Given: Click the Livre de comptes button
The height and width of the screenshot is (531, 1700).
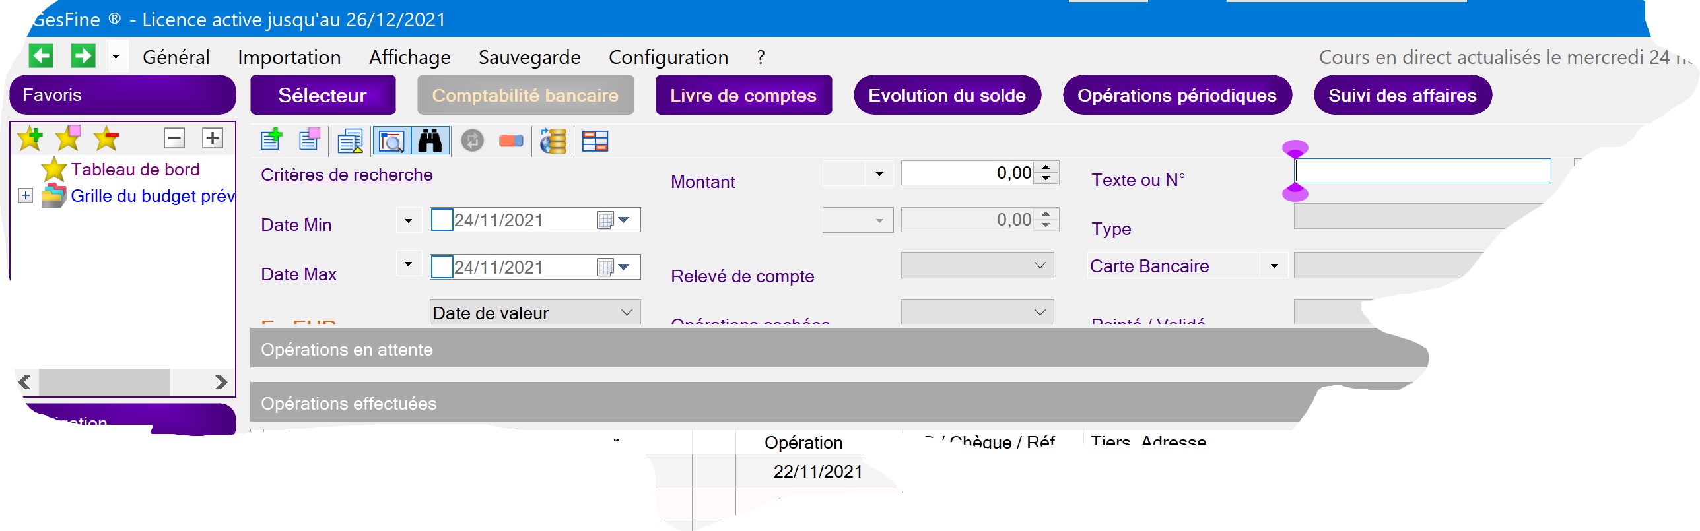Looking at the screenshot, I should click(x=743, y=96).
